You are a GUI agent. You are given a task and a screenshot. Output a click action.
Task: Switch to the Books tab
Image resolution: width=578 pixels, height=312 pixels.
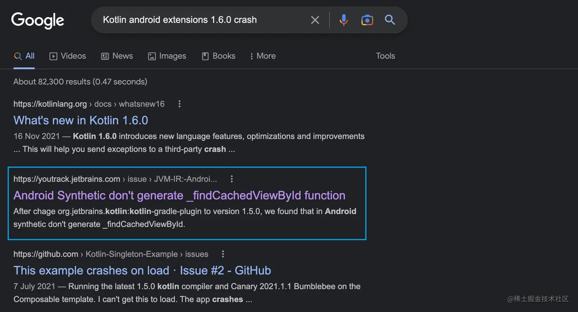219,56
